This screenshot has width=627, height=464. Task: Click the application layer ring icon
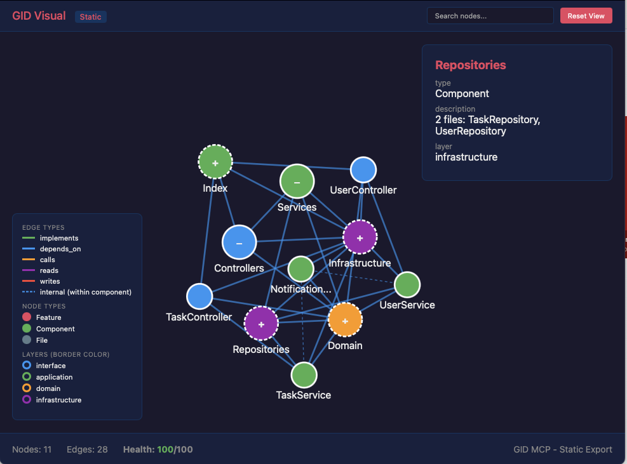[27, 376]
